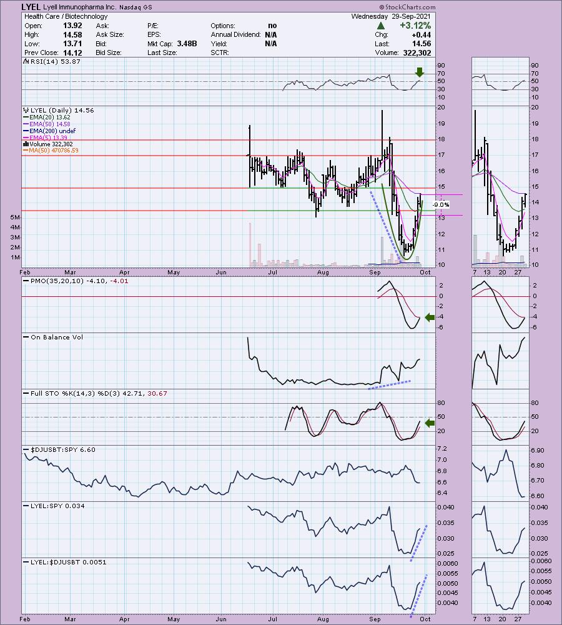Click the LYEL (Daily) 14.56 legend
The image size is (562, 625).
click(x=62, y=111)
